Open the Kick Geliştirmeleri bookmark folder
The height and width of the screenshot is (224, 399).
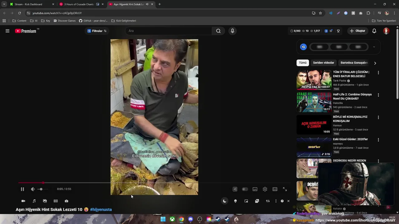click(x=124, y=21)
